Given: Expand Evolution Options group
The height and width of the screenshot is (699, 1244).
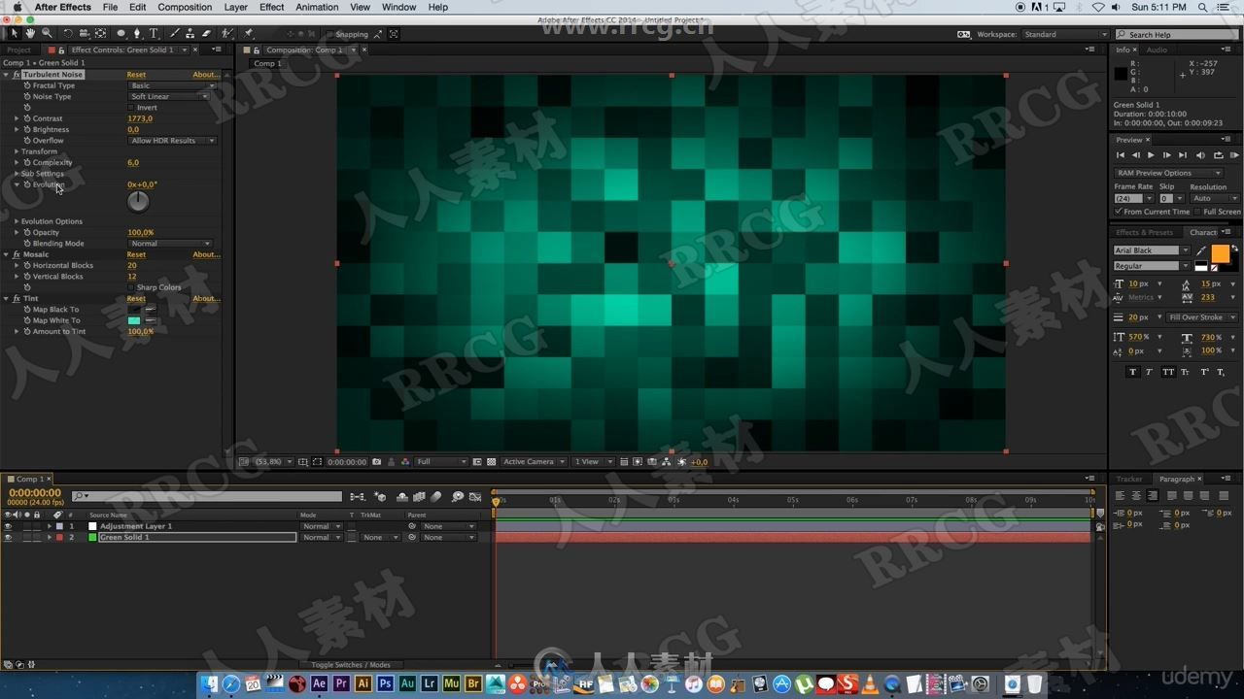Looking at the screenshot, I should pos(17,221).
